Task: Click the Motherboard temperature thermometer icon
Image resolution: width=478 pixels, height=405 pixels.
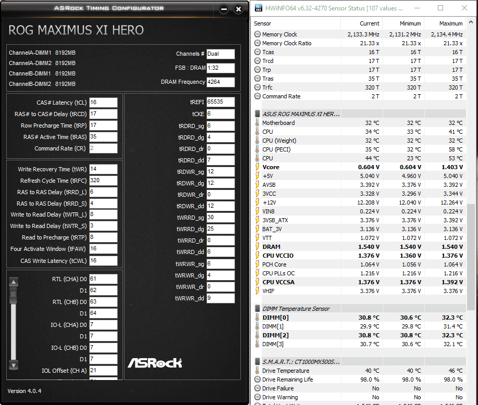Action: pos(258,123)
